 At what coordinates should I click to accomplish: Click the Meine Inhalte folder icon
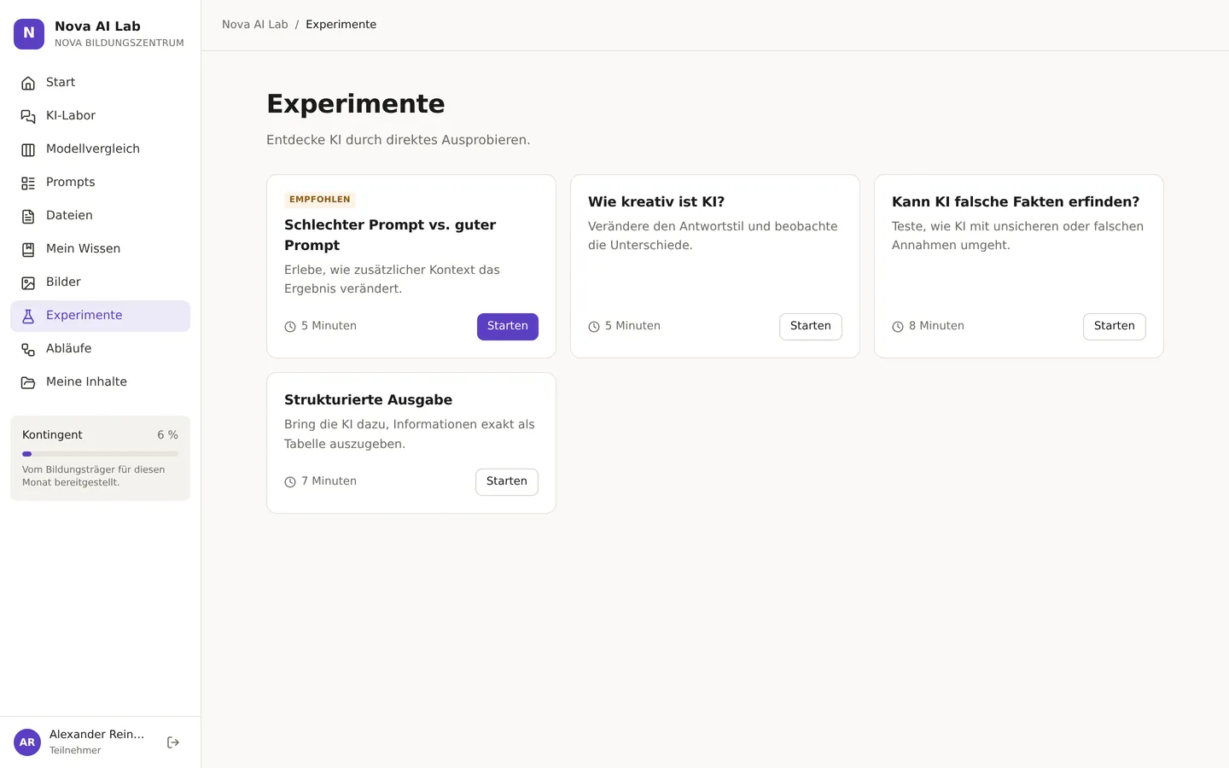[x=28, y=382]
